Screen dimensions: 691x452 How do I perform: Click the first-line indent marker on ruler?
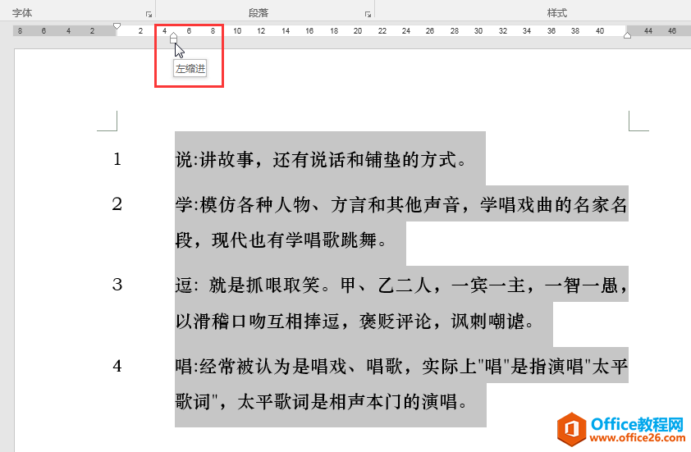pos(117,26)
